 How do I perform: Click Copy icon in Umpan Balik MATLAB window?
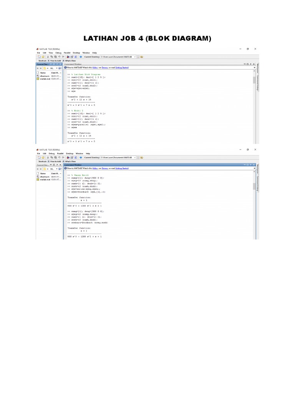tap(52, 157)
